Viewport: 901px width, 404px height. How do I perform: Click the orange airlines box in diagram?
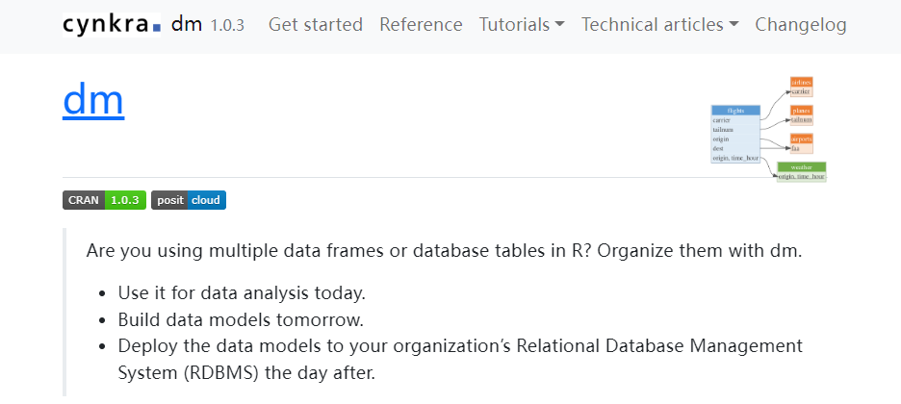coord(801,87)
